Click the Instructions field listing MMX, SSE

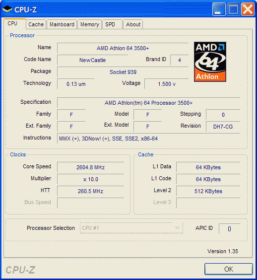148,139
